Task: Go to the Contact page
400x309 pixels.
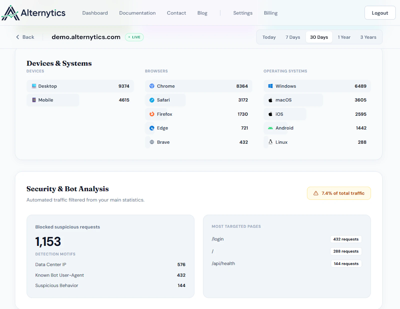Action: point(176,13)
